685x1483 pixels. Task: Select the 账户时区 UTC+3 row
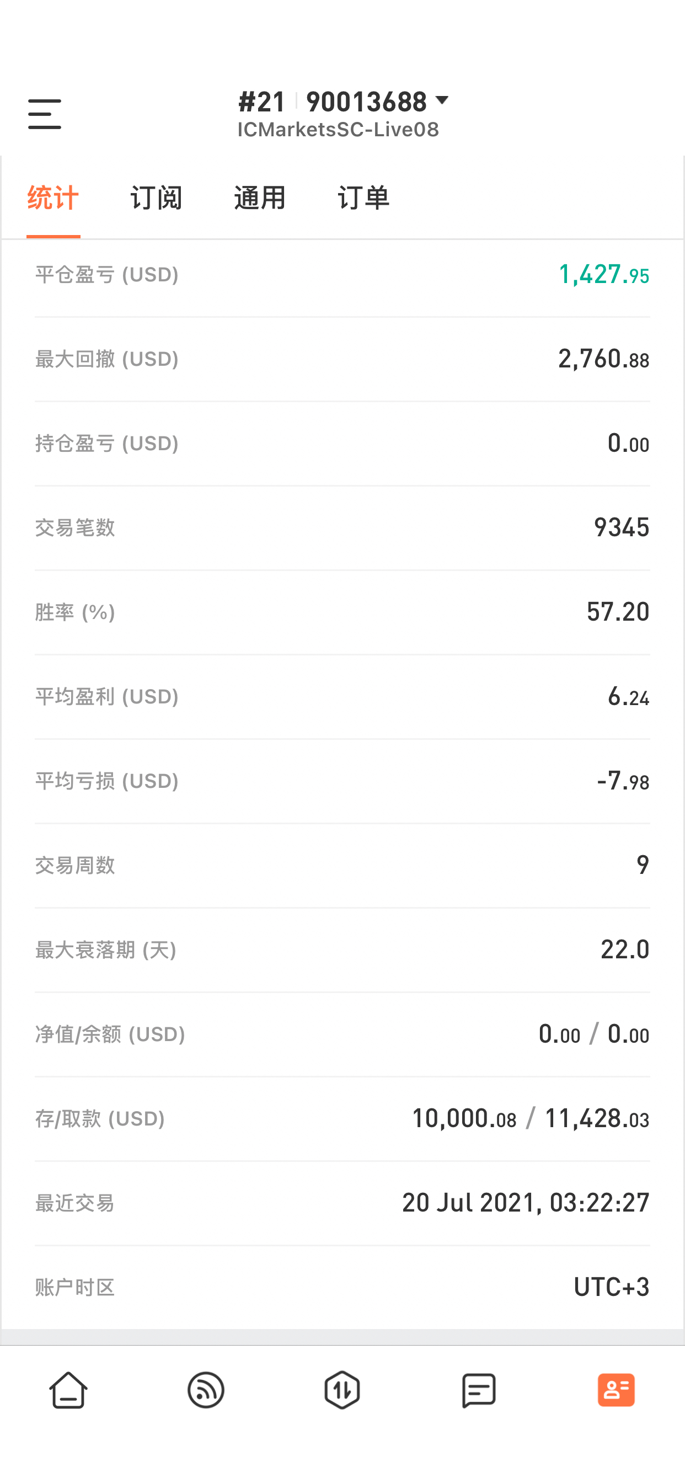(342, 1287)
